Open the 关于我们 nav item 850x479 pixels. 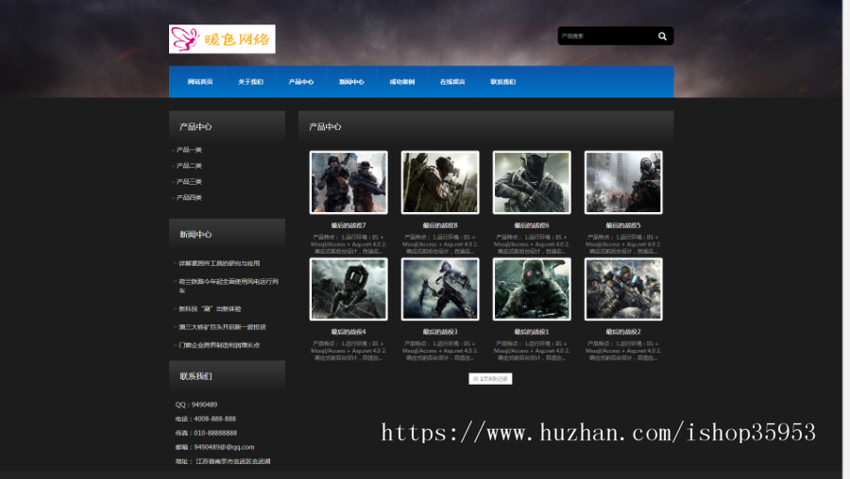[250, 82]
